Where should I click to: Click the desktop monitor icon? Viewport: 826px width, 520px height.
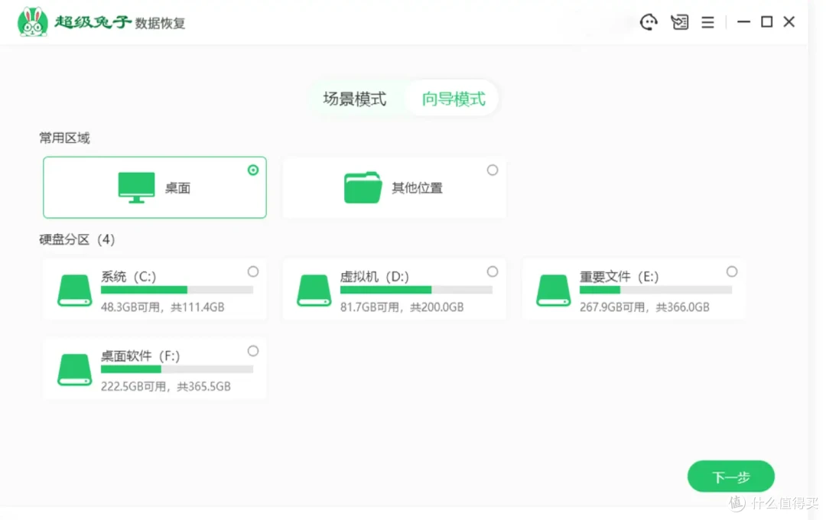click(136, 187)
